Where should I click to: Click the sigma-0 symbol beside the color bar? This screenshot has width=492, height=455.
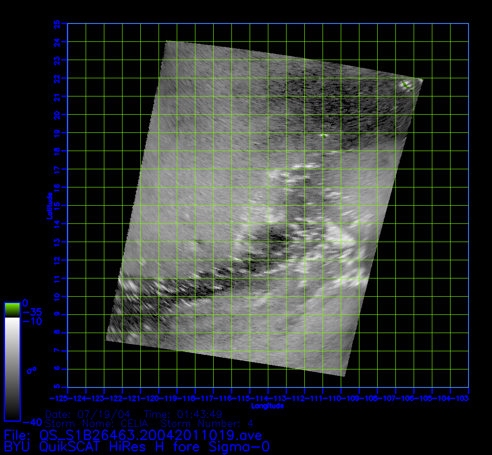31,370
